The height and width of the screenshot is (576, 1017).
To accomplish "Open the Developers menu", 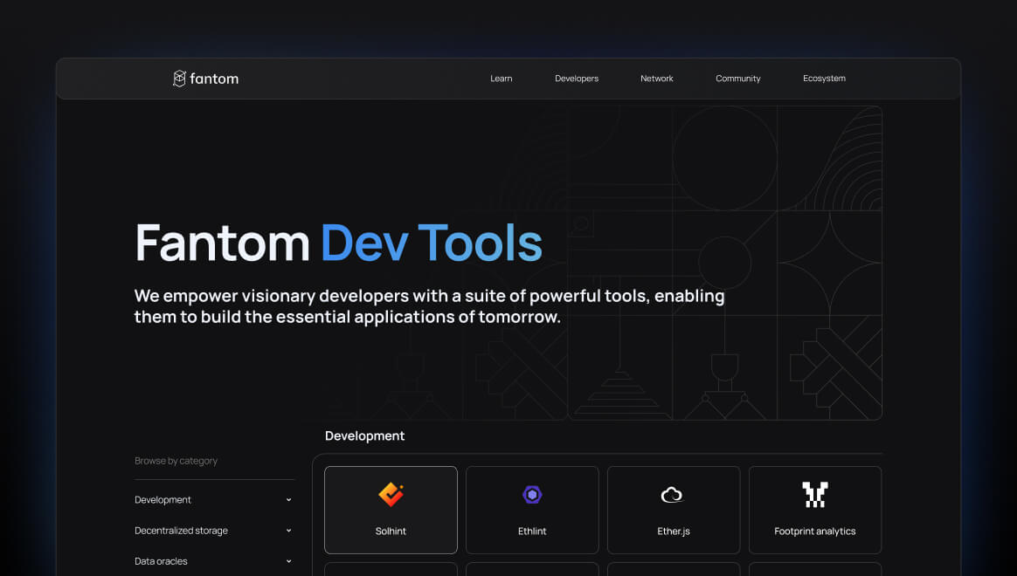I will click(x=577, y=78).
